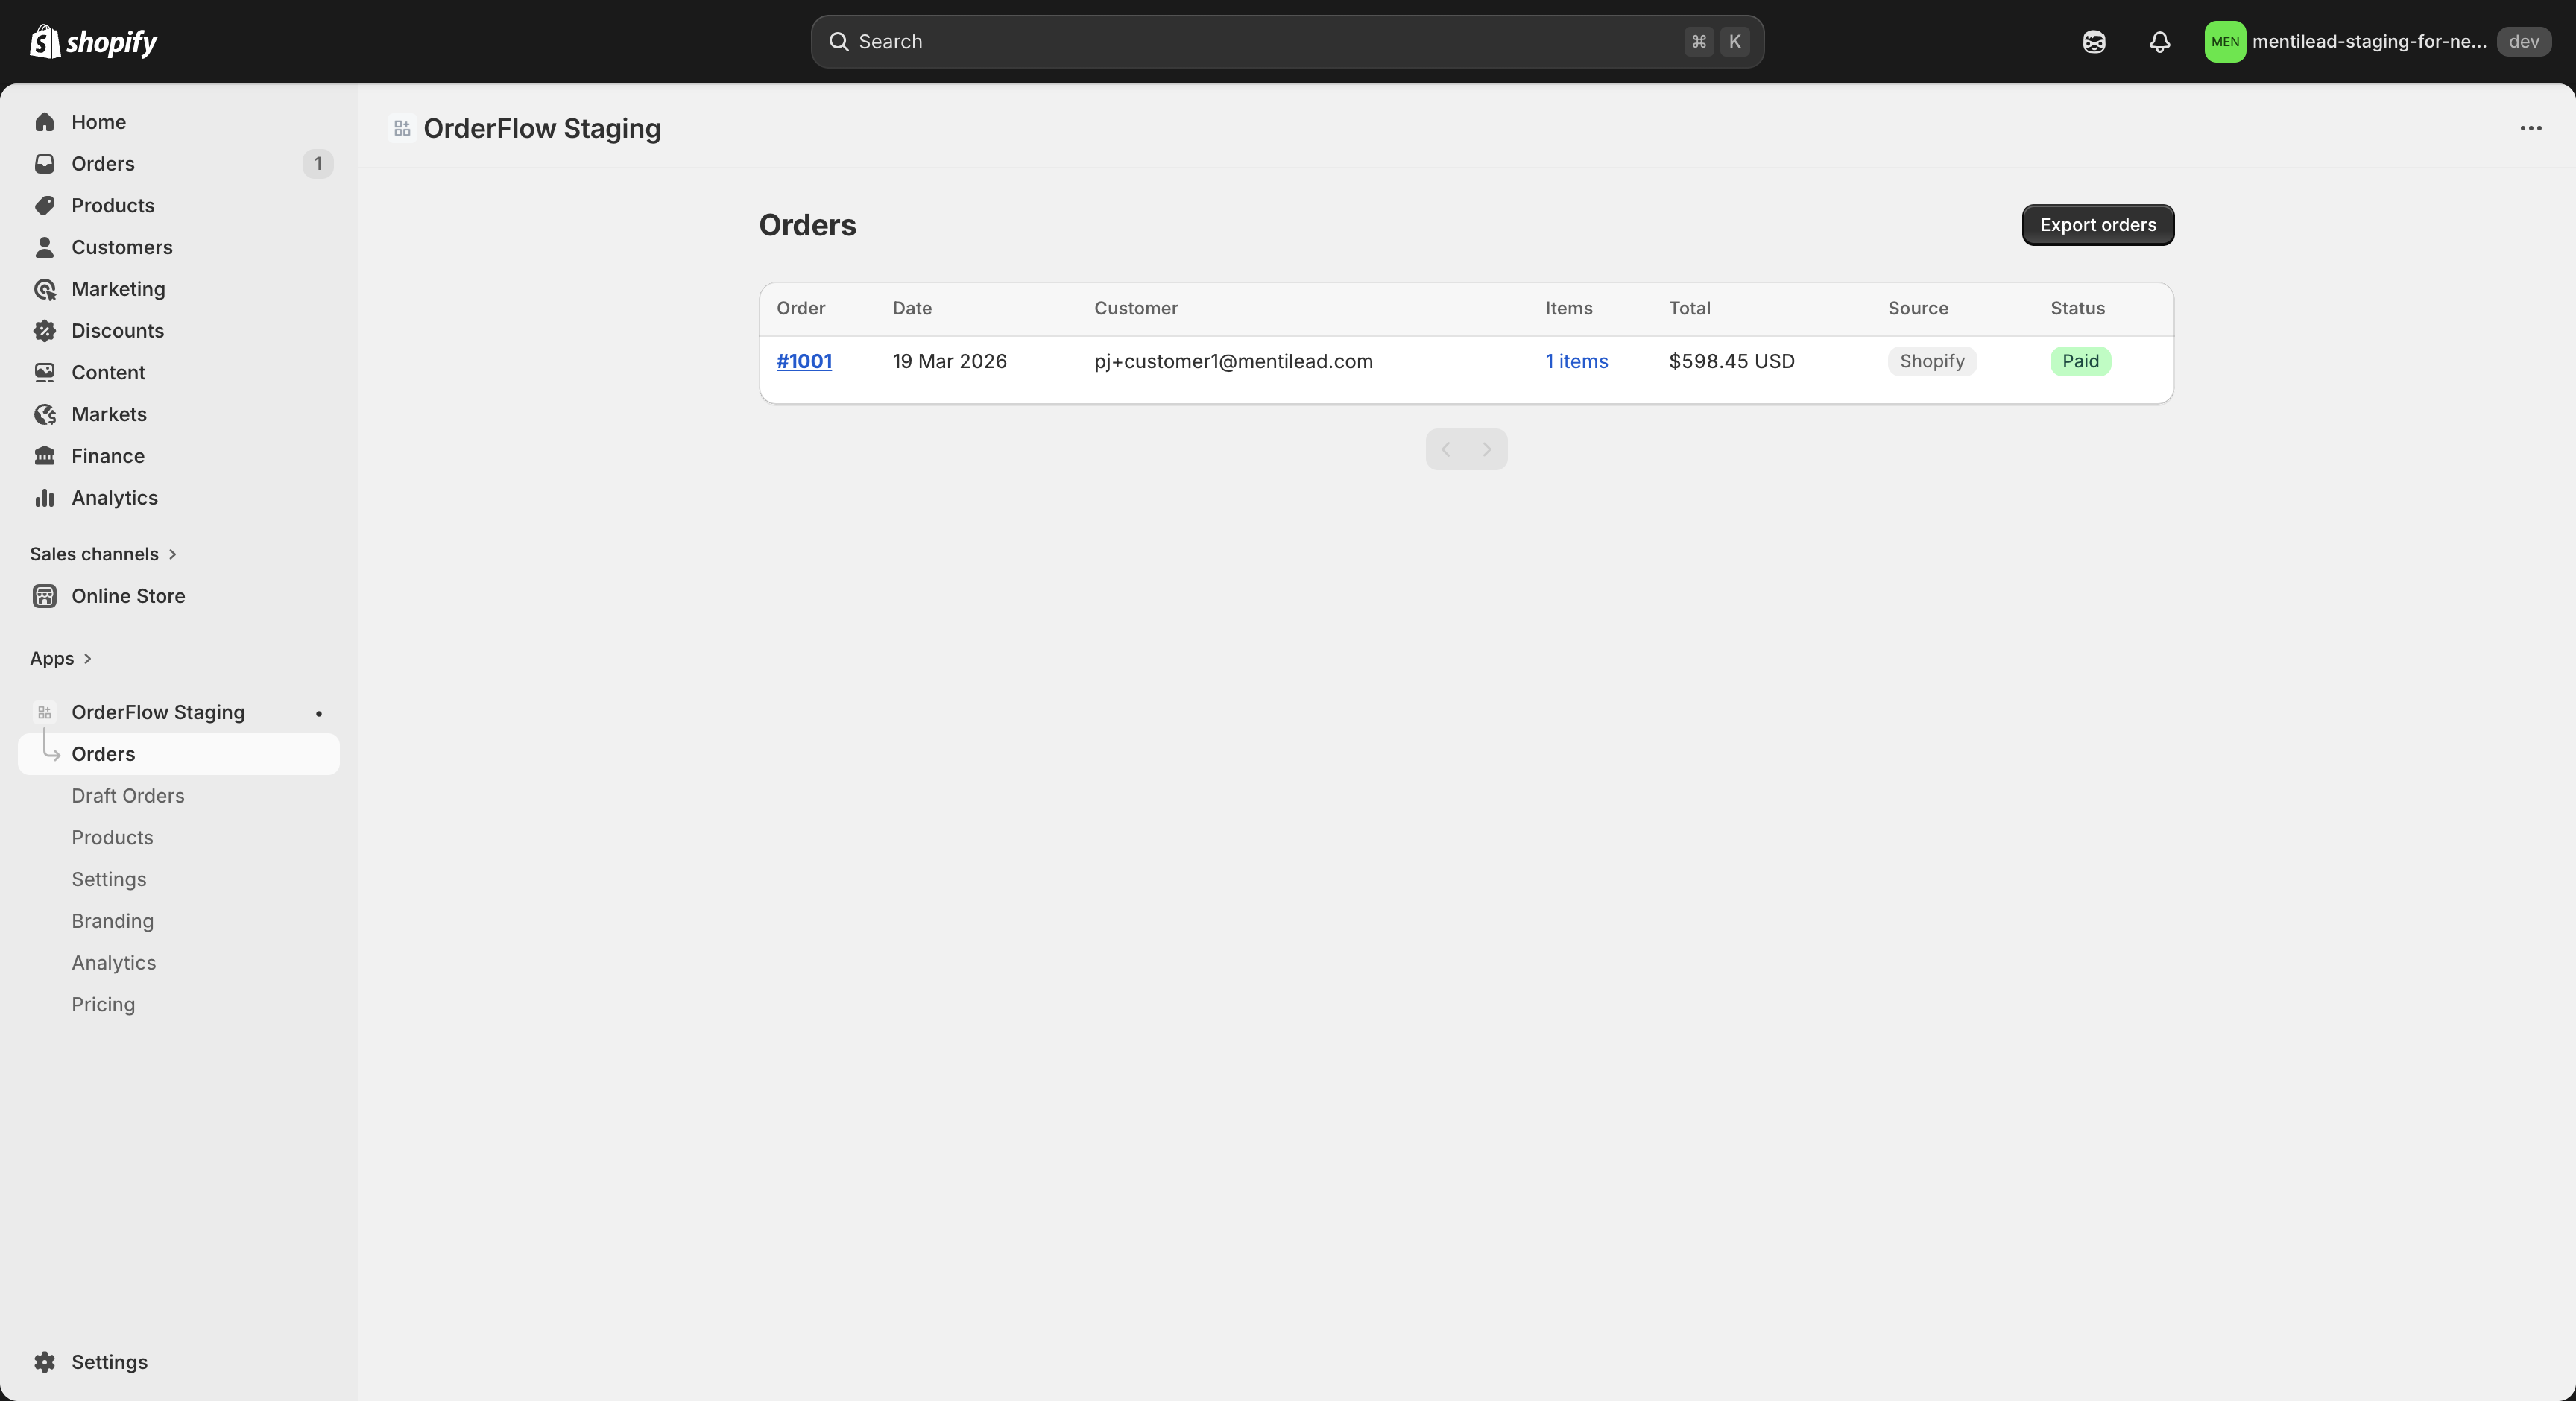This screenshot has width=2576, height=1401.
Task: Click the Export orders button
Action: (x=2097, y=224)
